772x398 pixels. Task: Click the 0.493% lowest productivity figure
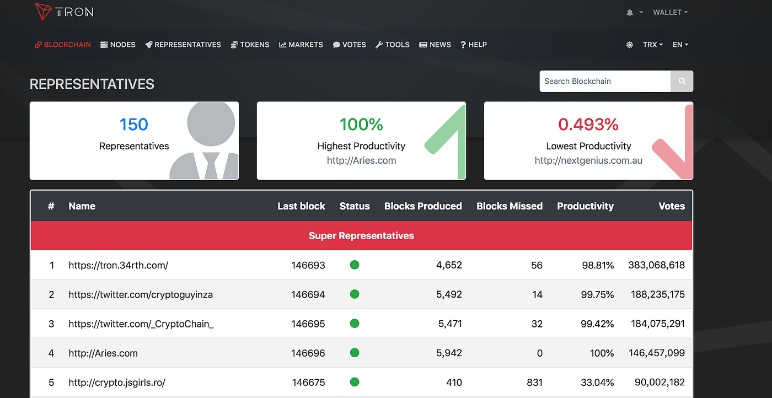tap(588, 125)
